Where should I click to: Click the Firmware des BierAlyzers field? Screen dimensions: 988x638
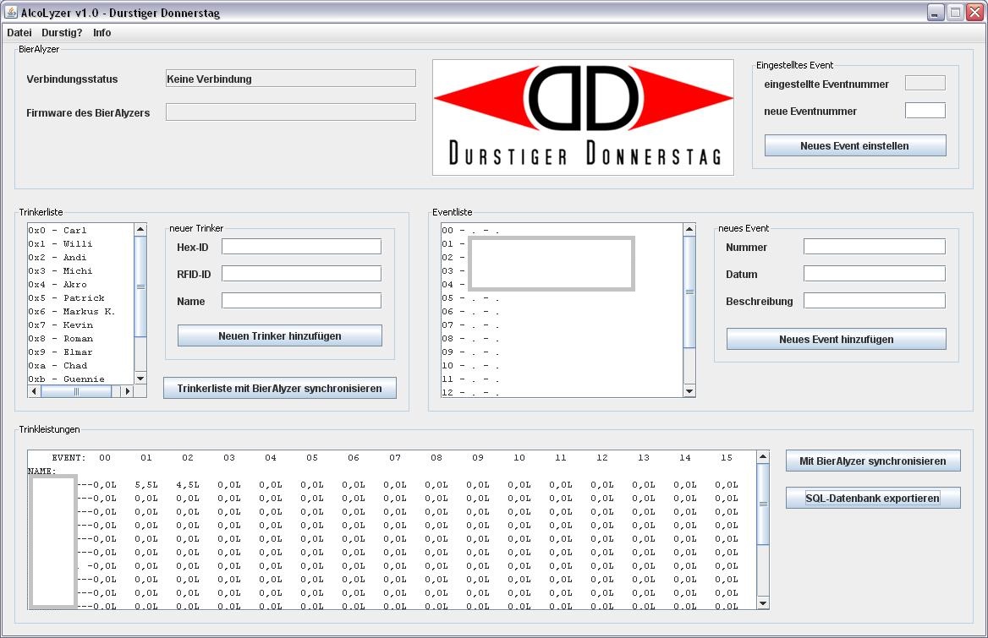click(x=290, y=112)
